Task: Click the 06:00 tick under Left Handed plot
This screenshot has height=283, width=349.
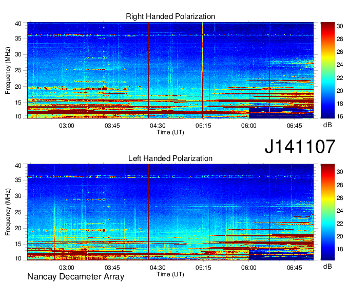Action: coord(249,268)
